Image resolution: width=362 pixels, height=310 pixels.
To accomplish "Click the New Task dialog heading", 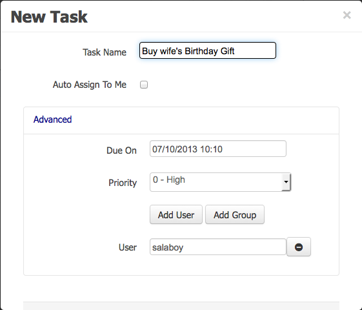I will (x=49, y=17).
